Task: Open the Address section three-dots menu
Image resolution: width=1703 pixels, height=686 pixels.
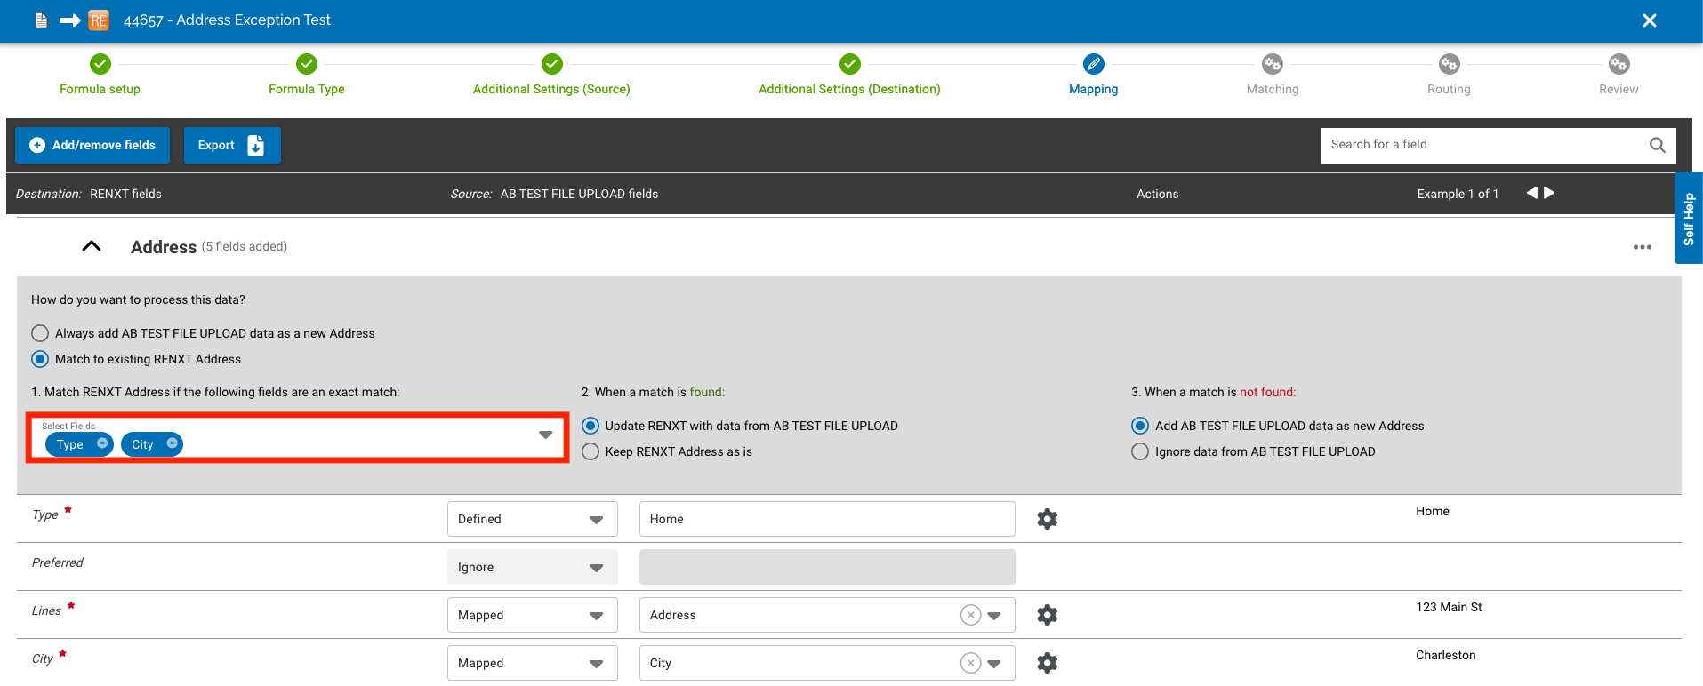Action: coord(1642,247)
